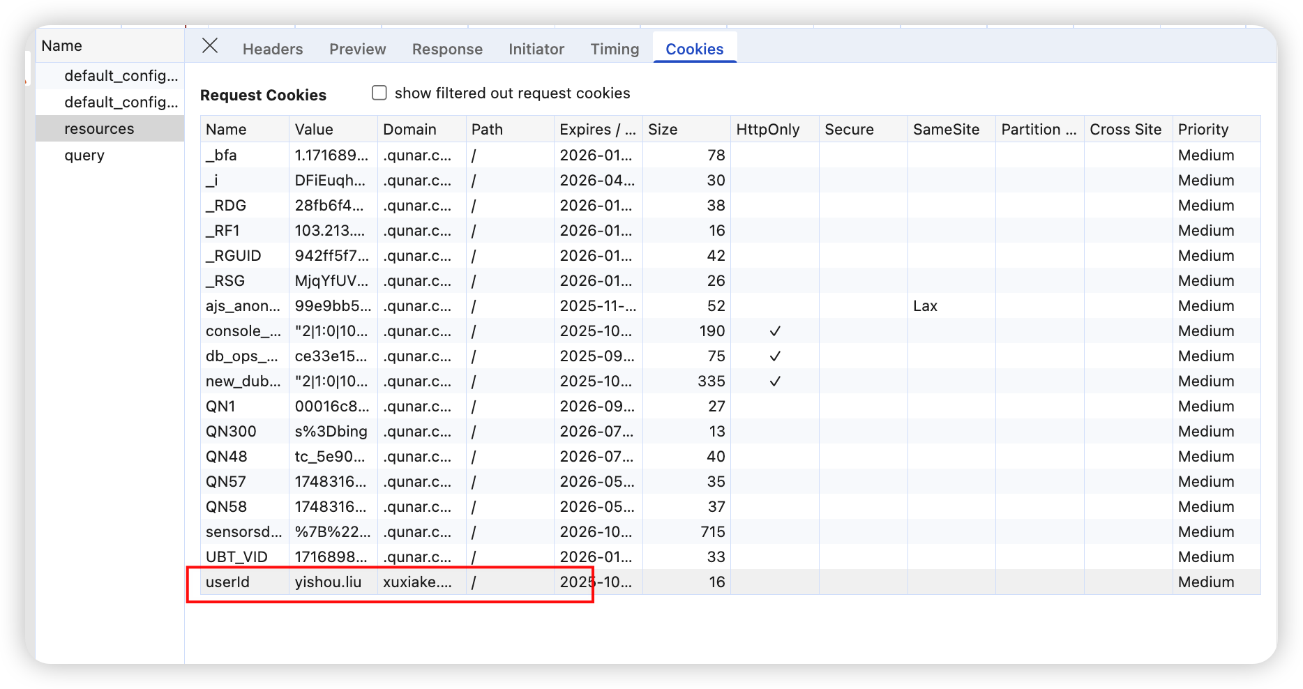Image resolution: width=1303 pixels, height=689 pixels.
Task: Select the Cookies tab
Action: coord(694,49)
